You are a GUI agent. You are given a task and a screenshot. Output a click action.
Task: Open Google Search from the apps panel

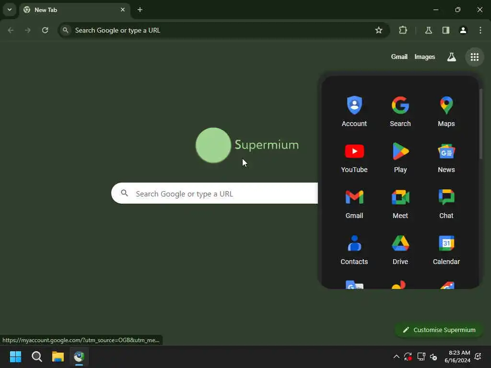pos(400,111)
